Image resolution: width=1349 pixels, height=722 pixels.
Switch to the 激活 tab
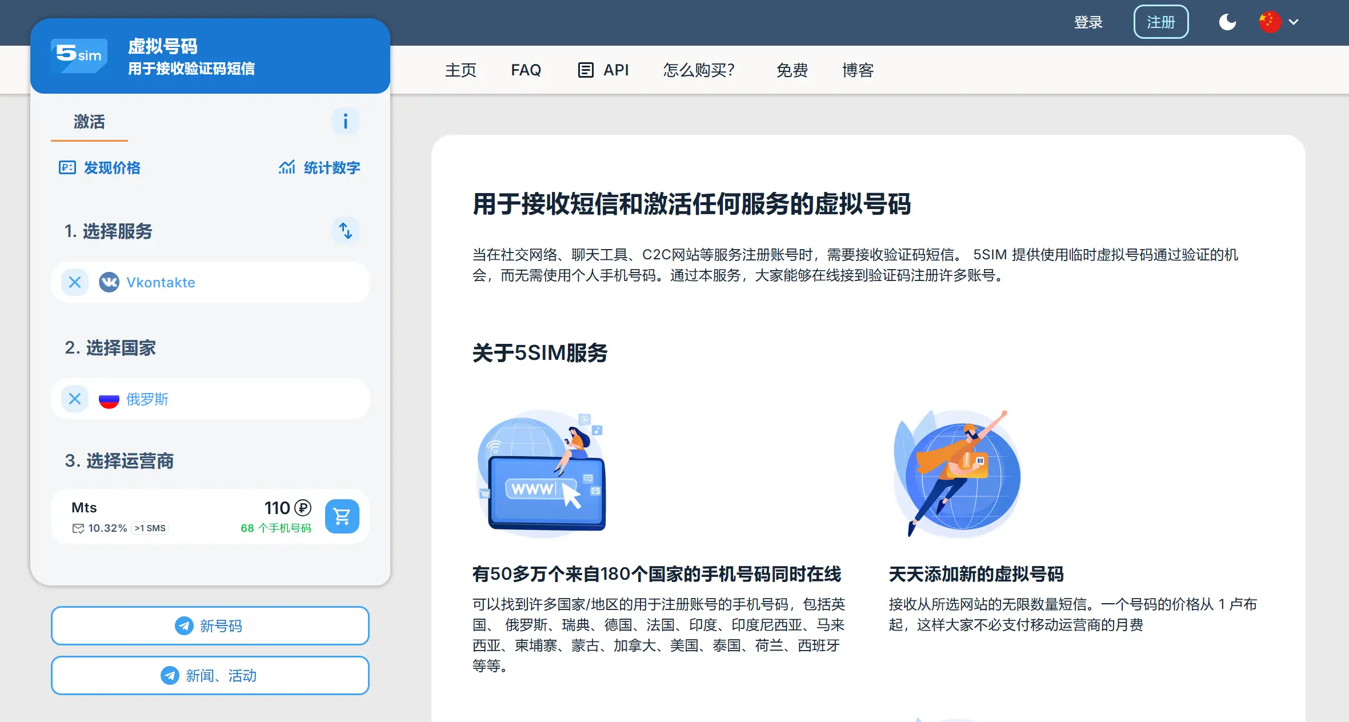click(89, 122)
